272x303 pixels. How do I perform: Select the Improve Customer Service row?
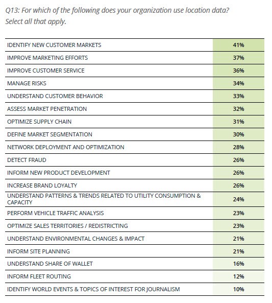[x=135, y=71]
